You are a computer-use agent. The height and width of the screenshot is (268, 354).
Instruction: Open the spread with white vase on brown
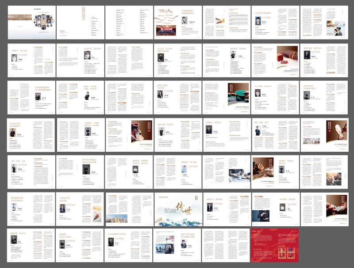click(324, 134)
